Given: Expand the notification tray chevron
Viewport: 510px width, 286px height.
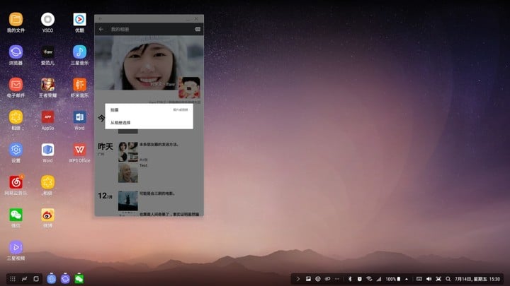Looking at the screenshot, I should [x=297, y=279].
